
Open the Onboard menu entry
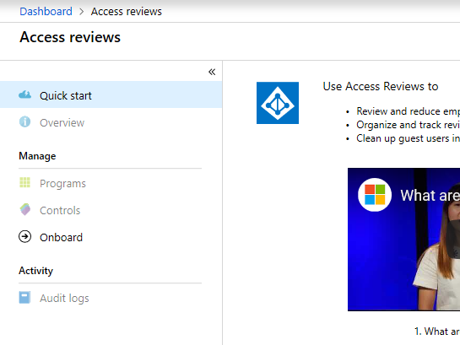[111, 237]
